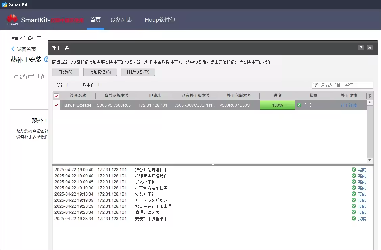Click 导入补丁包 log entry
Screen dimensions: 381x250
145,182
